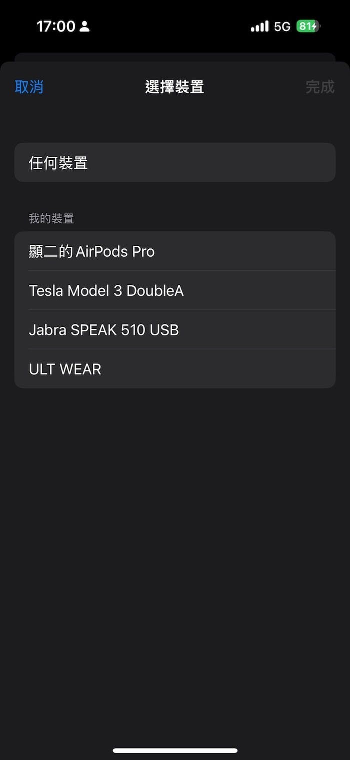Select the 任何裝置 option
The image size is (350, 760).
174,163
